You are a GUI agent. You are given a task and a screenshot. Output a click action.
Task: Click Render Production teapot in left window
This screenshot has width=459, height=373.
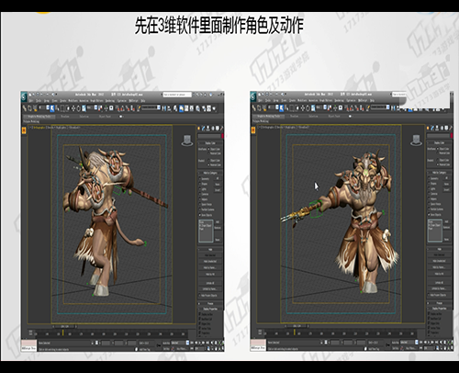click(214, 108)
